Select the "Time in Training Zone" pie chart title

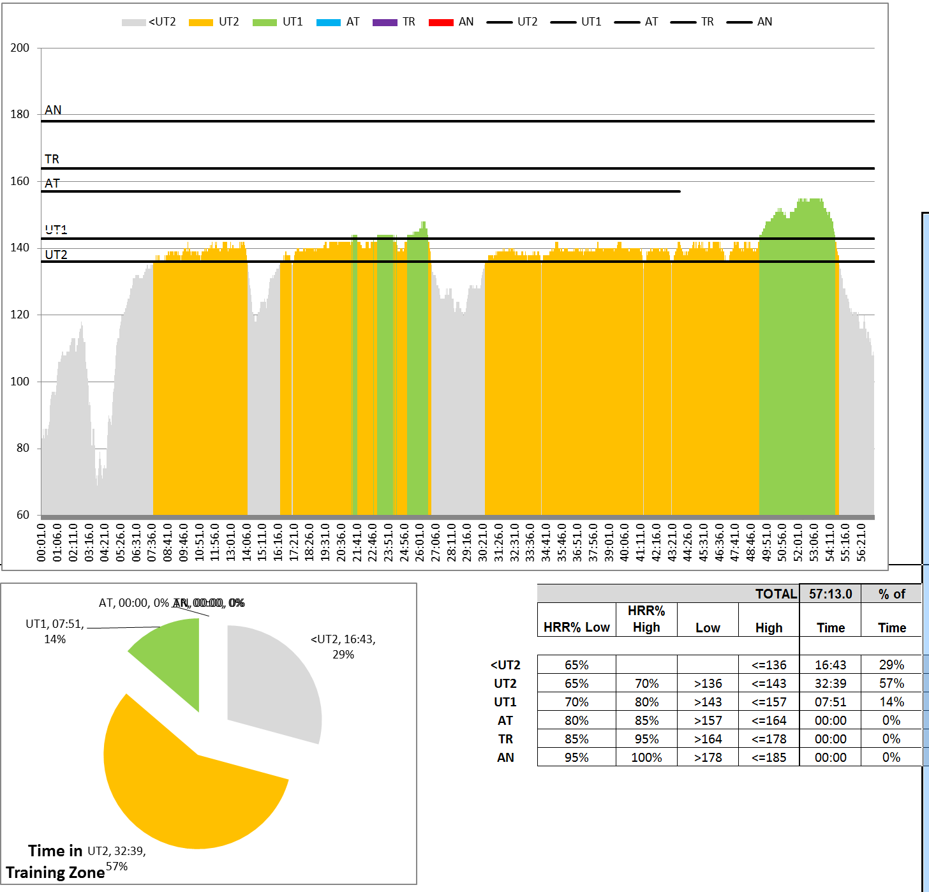55,861
